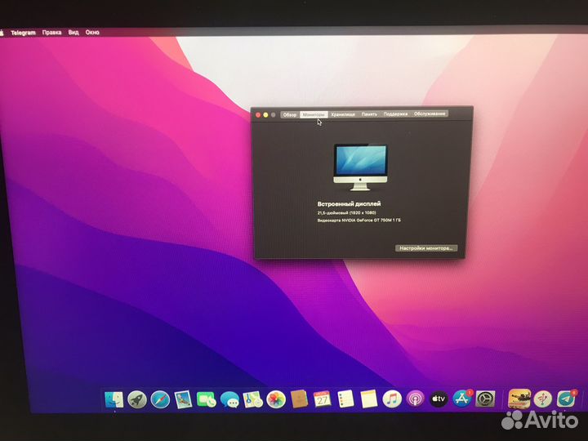The height and width of the screenshot is (441, 588).
Task: Open Calendar icon showing 27
Action: 322,399
